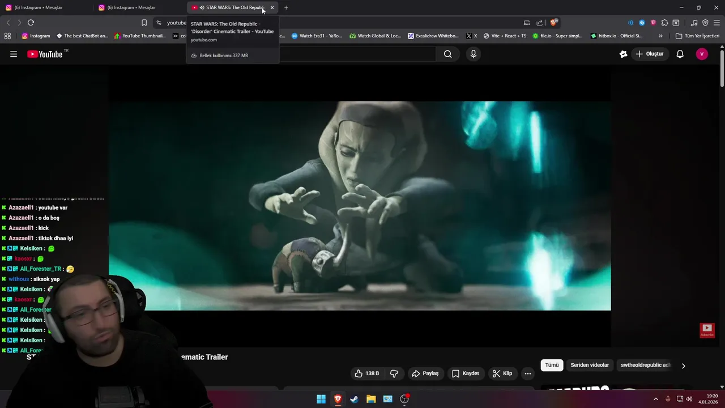This screenshot has height=408, width=725.
Task: Open Watch Era31 bookmark
Action: tap(317, 36)
